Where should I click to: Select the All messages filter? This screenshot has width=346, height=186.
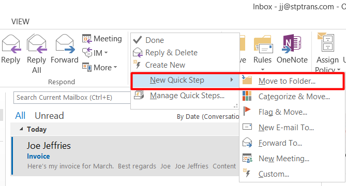pyautogui.click(x=20, y=116)
